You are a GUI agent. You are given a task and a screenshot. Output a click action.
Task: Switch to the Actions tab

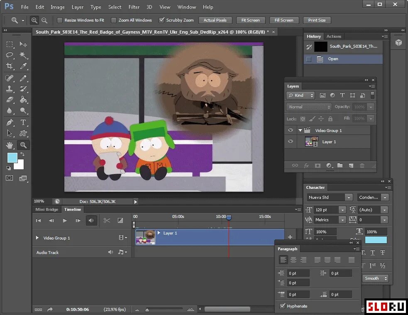(x=334, y=37)
